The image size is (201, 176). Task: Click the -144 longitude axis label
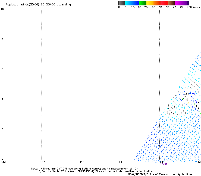[x=81, y=162]
